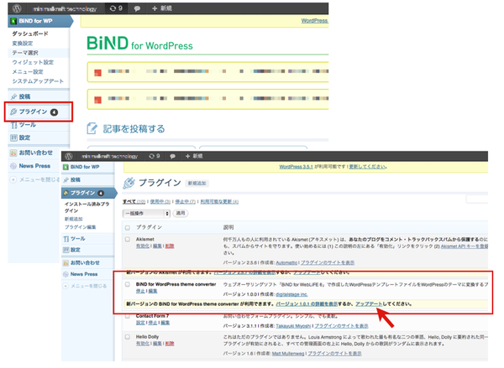The height and width of the screenshot is (368, 504).
Task: Click 設定 icon in dashboard sidebar
Action: [x=13, y=138]
